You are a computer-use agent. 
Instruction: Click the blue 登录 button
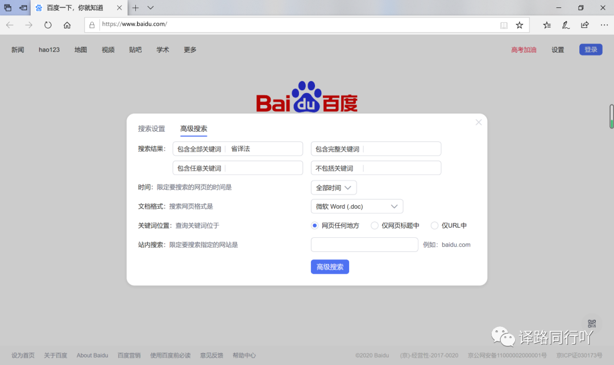pyautogui.click(x=591, y=49)
